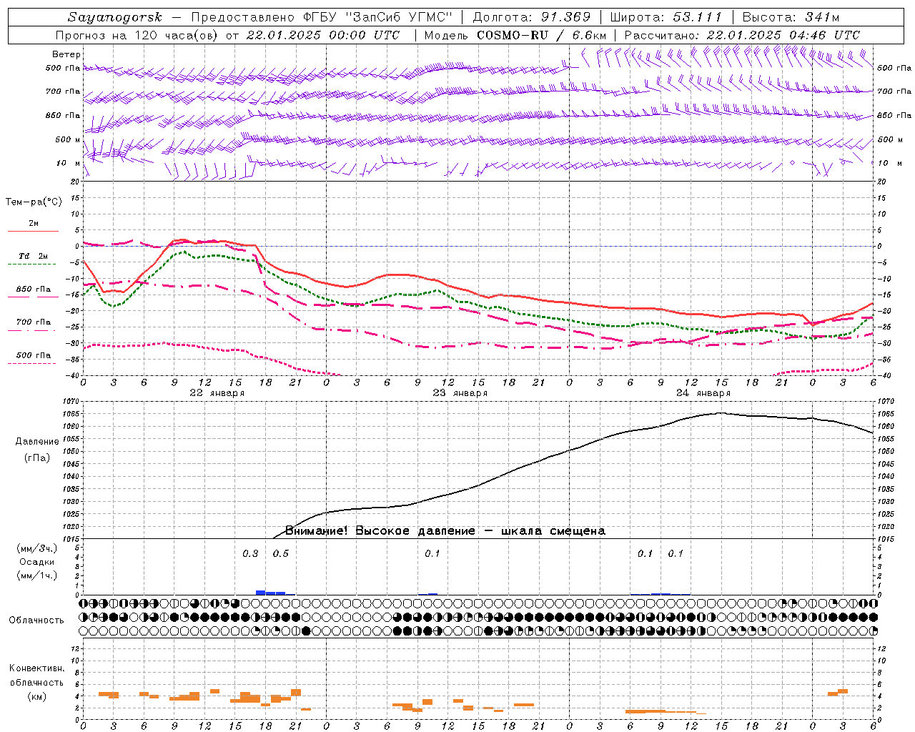Click the Высота: 341м header field
The width and height of the screenshot is (915, 732).
(791, 17)
